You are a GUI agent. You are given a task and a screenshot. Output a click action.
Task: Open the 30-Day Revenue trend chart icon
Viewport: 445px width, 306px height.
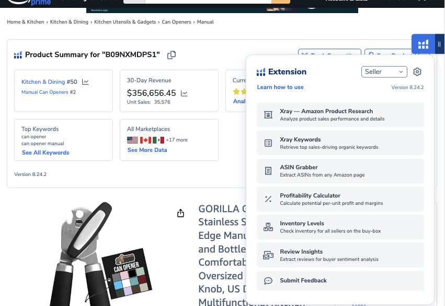(x=184, y=94)
